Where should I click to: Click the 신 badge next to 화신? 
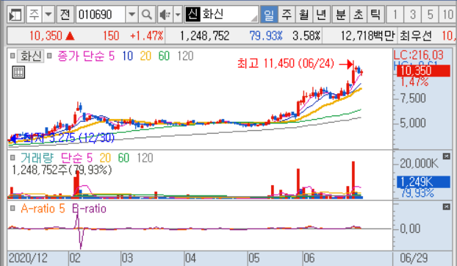[192, 14]
